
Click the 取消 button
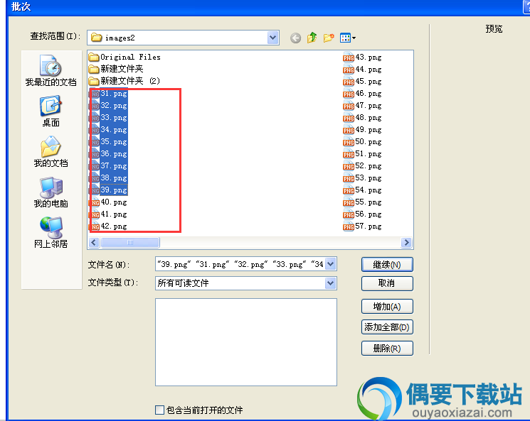[x=387, y=283]
